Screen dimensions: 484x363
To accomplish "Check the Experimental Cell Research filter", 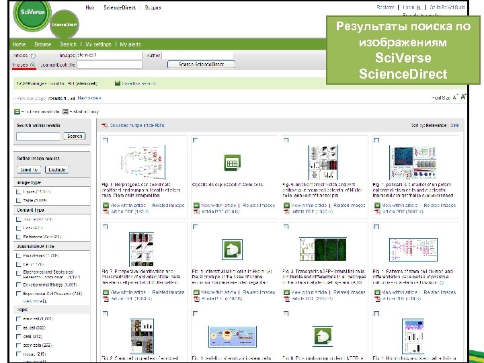I will (18, 293).
